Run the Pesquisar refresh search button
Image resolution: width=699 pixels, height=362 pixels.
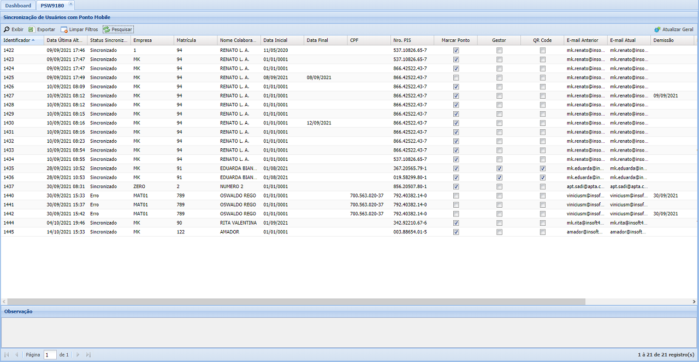pyautogui.click(x=117, y=29)
